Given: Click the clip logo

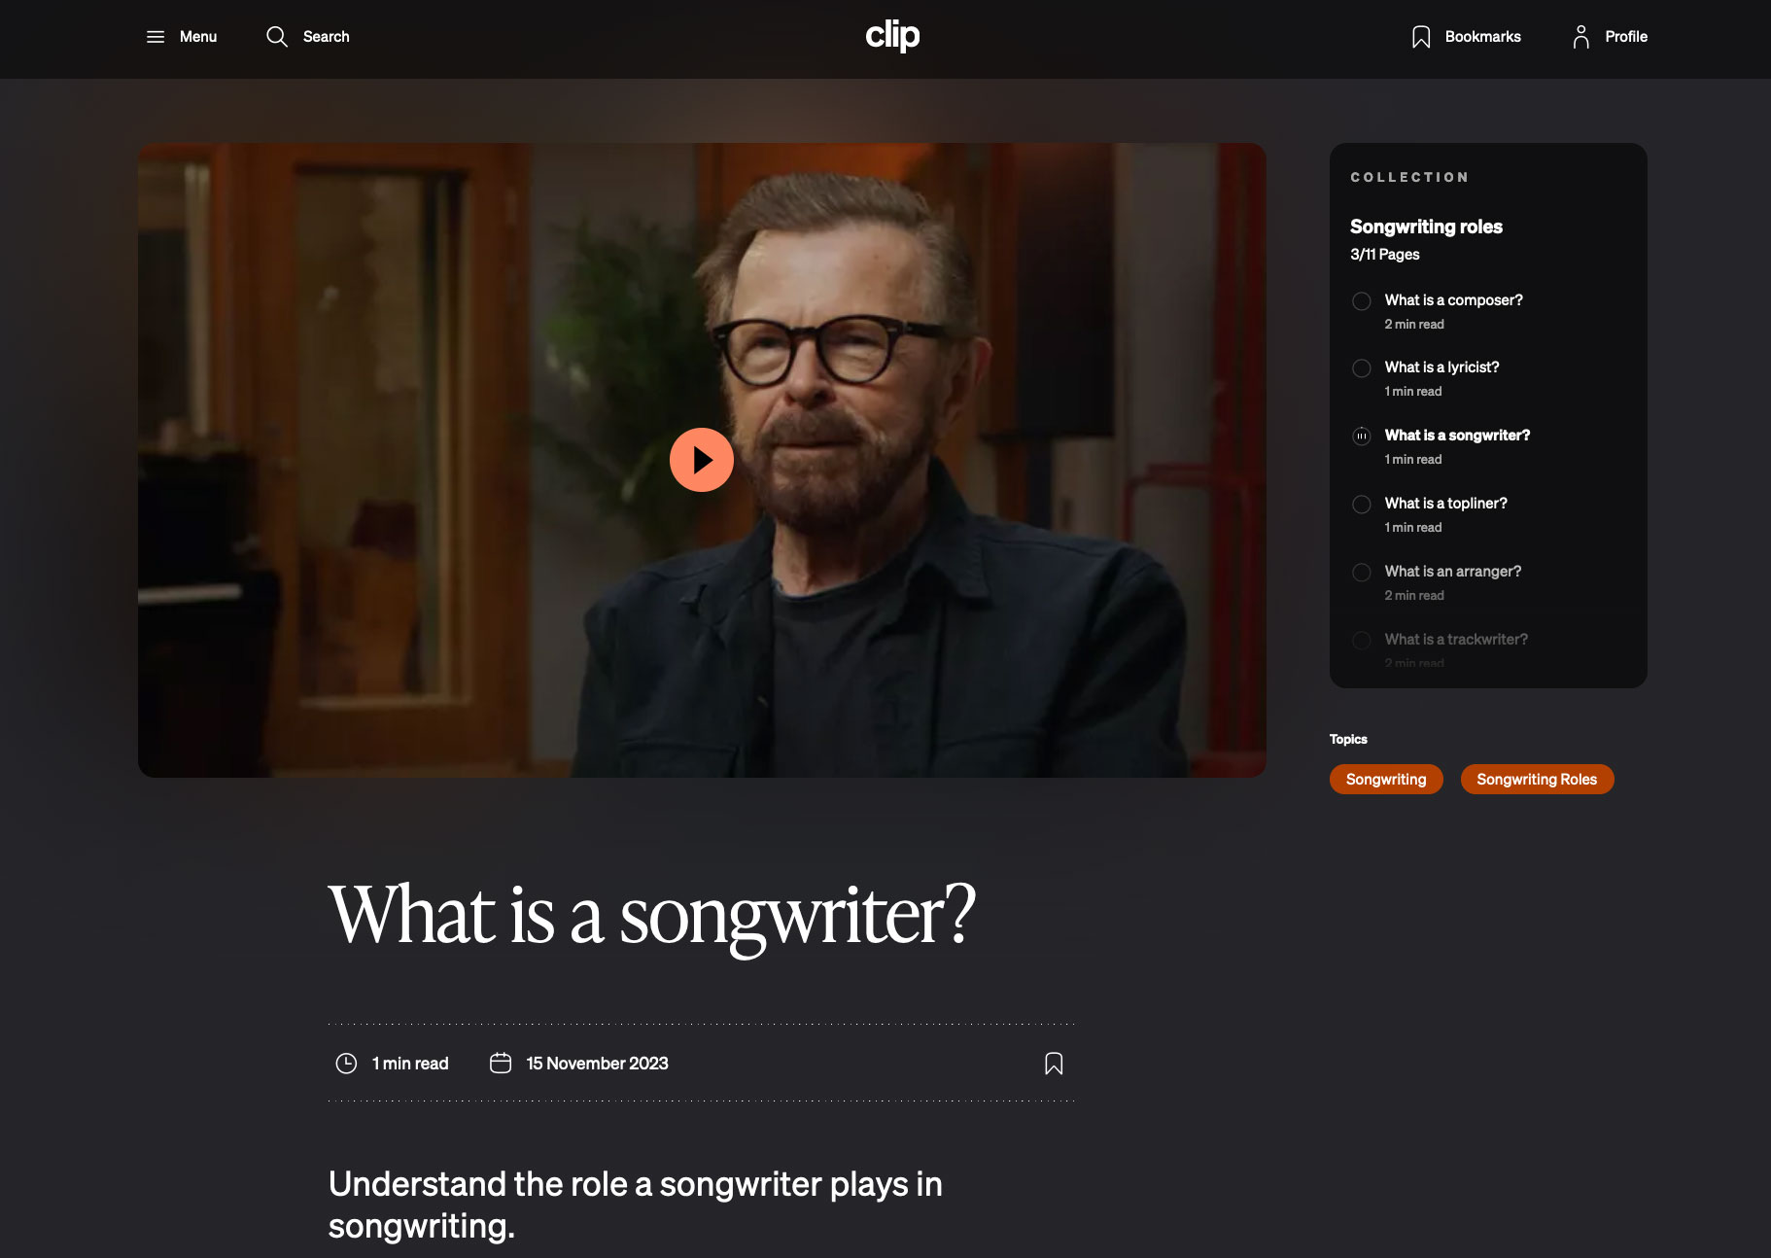Looking at the screenshot, I should coord(892,36).
